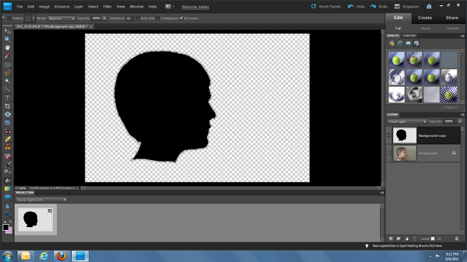Open the Enhance menu

(61, 7)
